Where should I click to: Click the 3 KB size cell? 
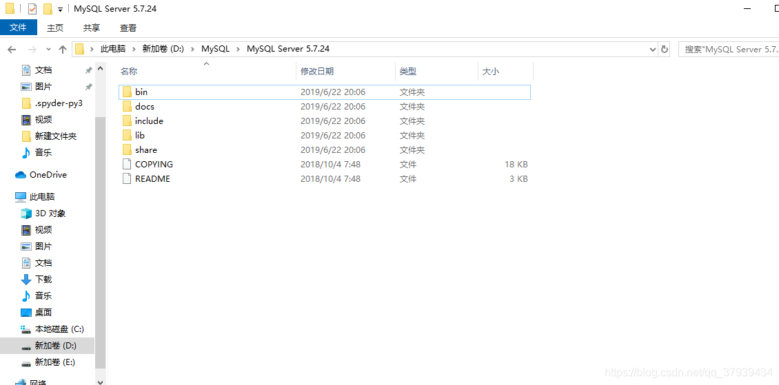coord(518,178)
